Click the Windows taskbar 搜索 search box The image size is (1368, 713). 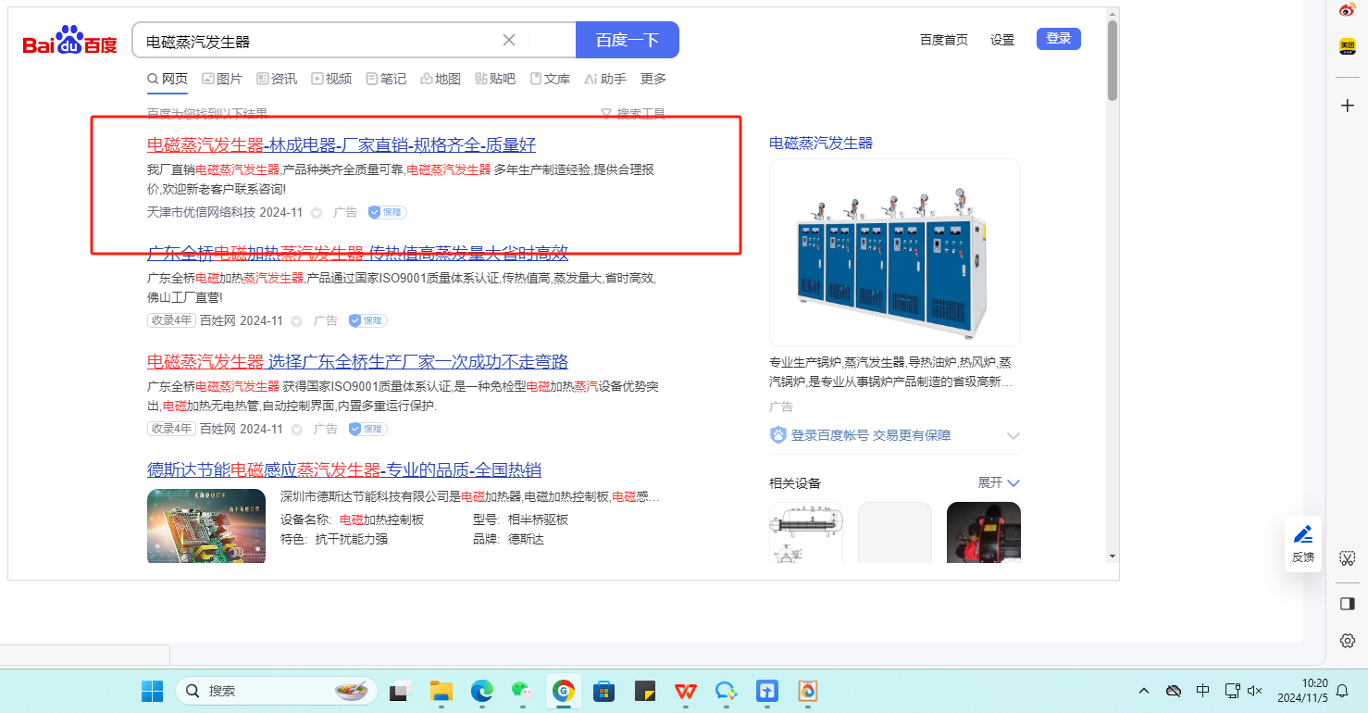coord(276,691)
